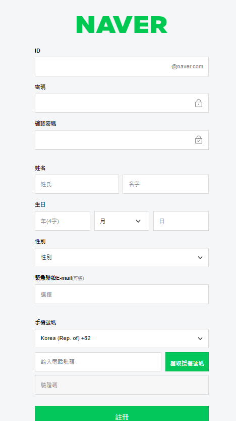Image resolution: width=236 pixels, height=421 pixels.
Task: Click into the 密碼 password field
Action: coord(122,103)
